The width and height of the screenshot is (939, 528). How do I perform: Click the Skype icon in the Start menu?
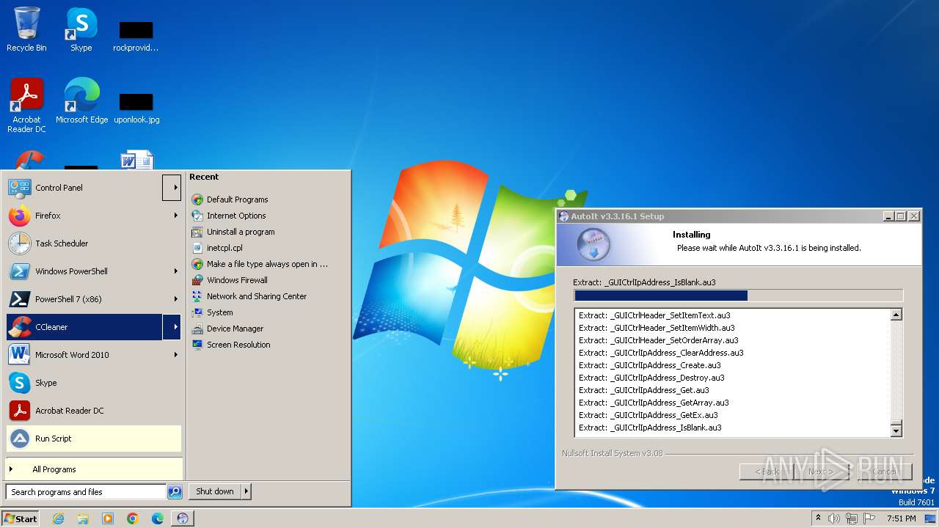(x=19, y=383)
